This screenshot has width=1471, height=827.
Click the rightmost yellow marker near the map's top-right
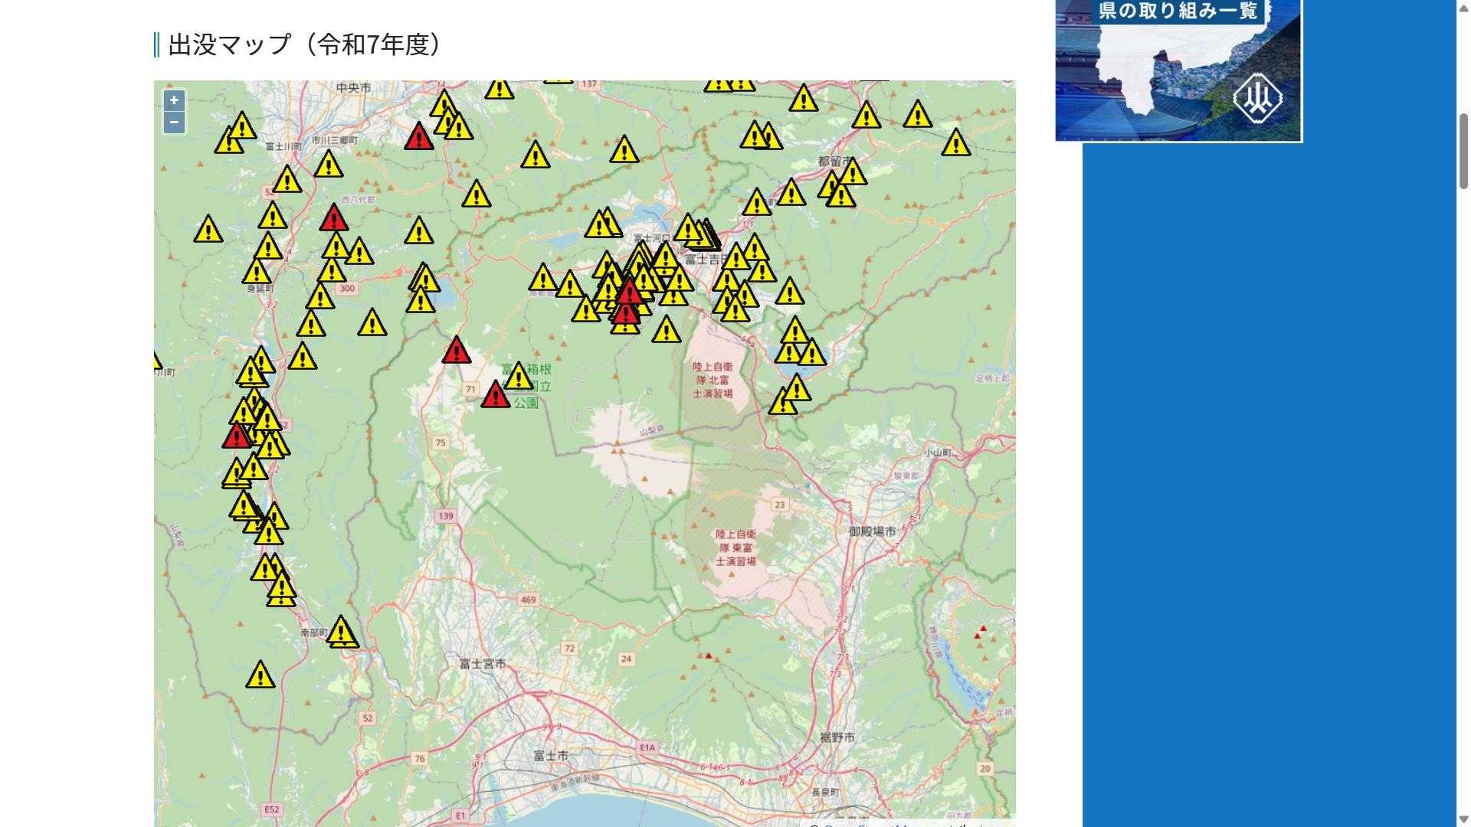(x=955, y=144)
